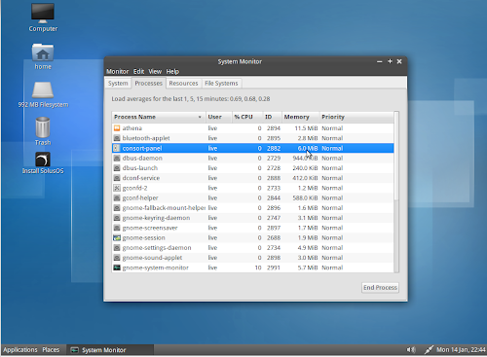Select the bluetooth-applet process name
Image resolution: width=487 pixels, height=357 pixels.
click(146, 138)
